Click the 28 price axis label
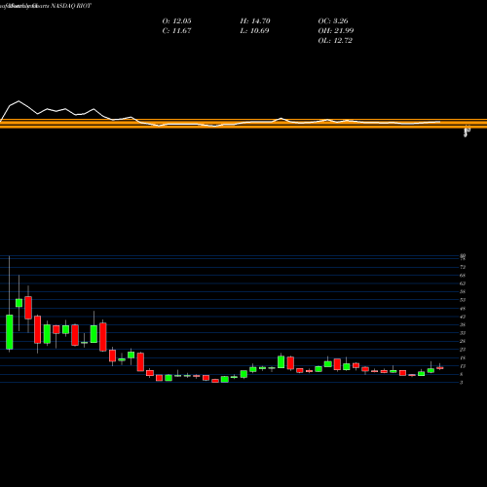487x487 pixels. (x=463, y=341)
